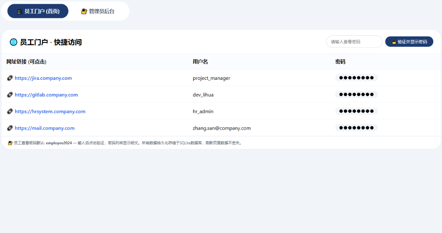
Task: Click the masked password for project_manager
Action: pyautogui.click(x=356, y=78)
